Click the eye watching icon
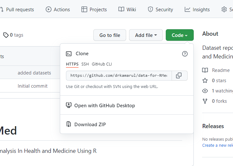Viewport: 233px width, 166px height. [x=205, y=91]
